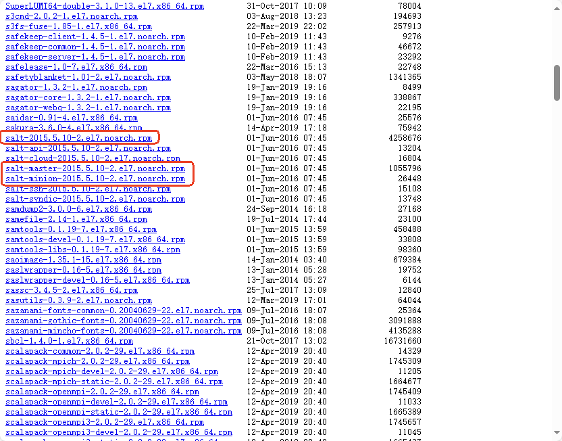Download salt-master-2015.5.10-2.el7.noarch.rpm
Screen dimensions: 562x441
tap(95, 168)
